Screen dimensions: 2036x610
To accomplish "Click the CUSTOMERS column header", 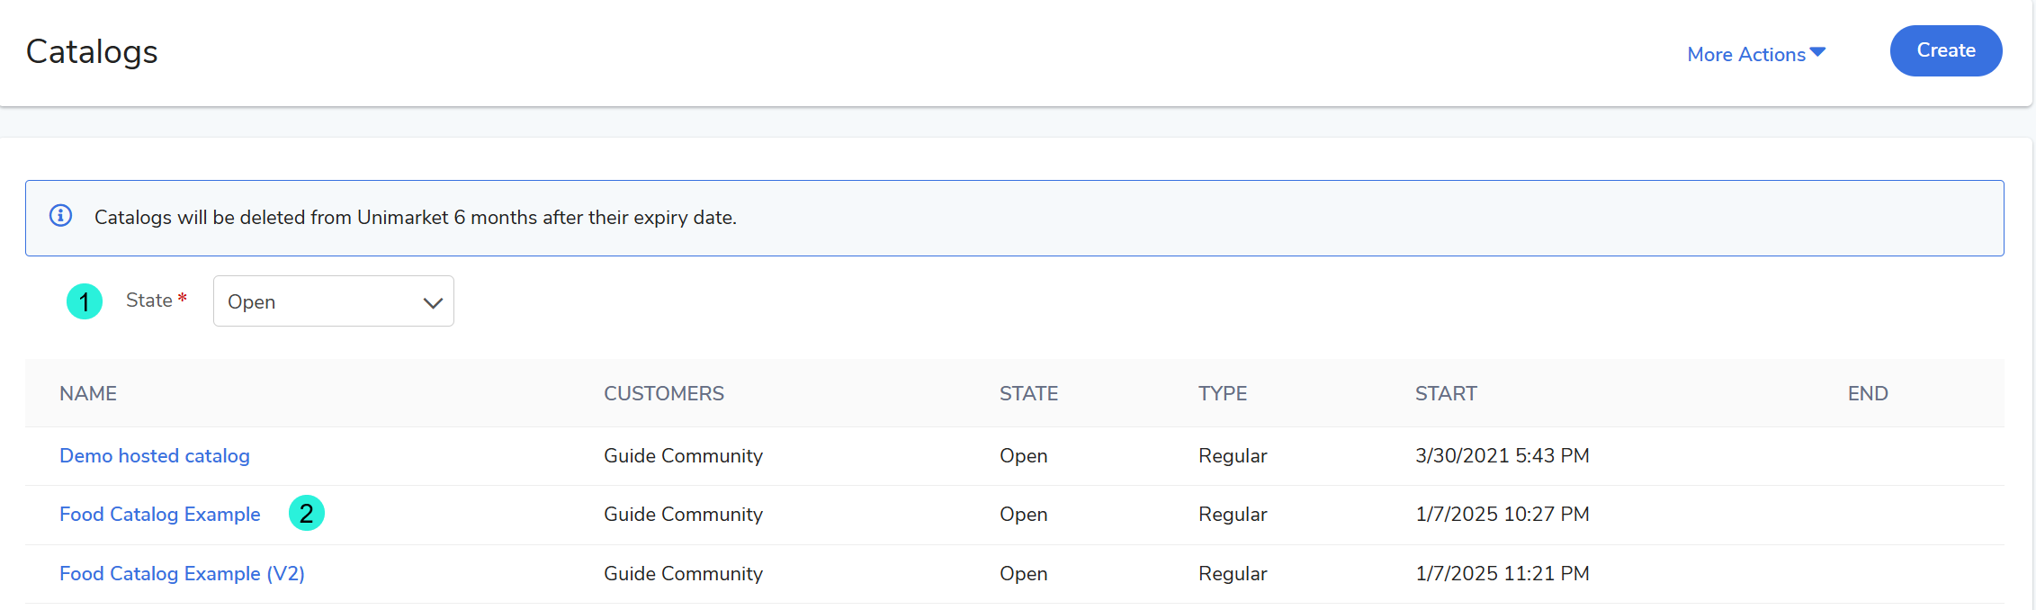I will pos(663,393).
